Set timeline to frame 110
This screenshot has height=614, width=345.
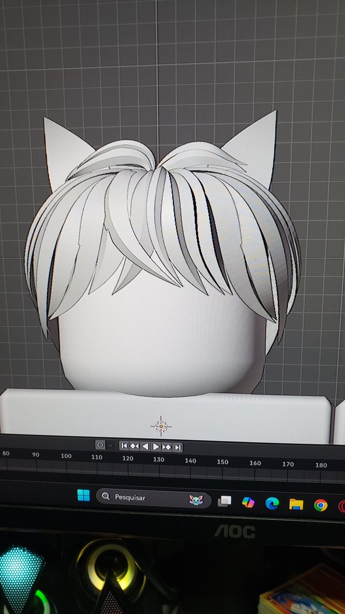pyautogui.click(x=97, y=457)
